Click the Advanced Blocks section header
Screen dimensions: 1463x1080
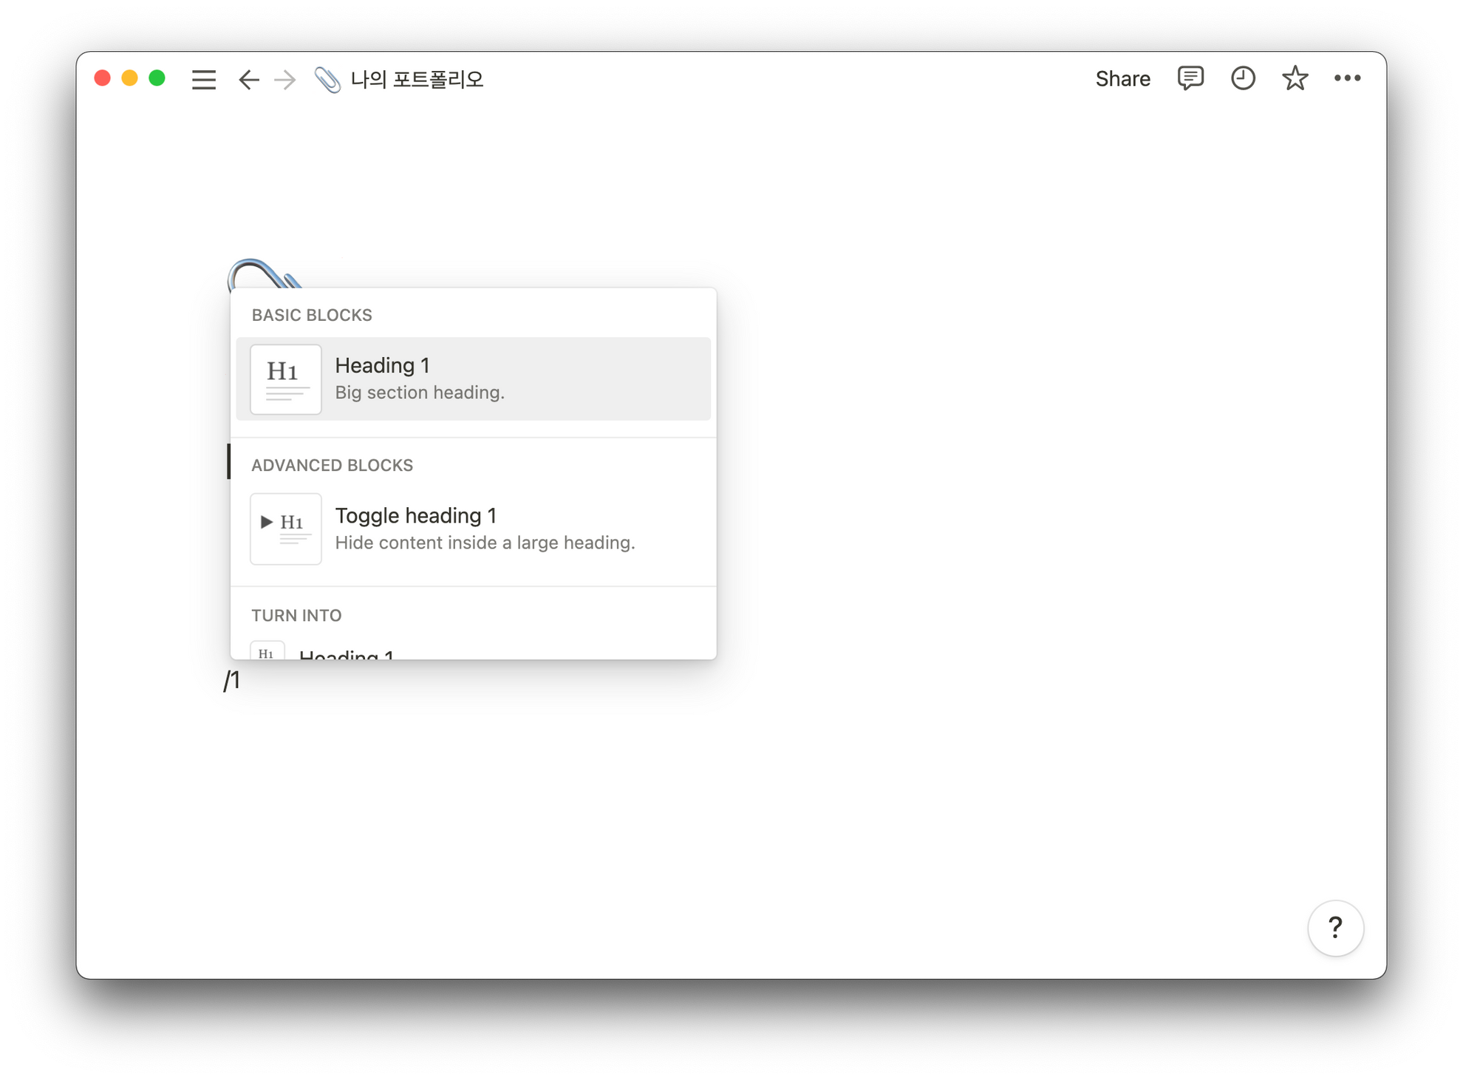tap(332, 465)
